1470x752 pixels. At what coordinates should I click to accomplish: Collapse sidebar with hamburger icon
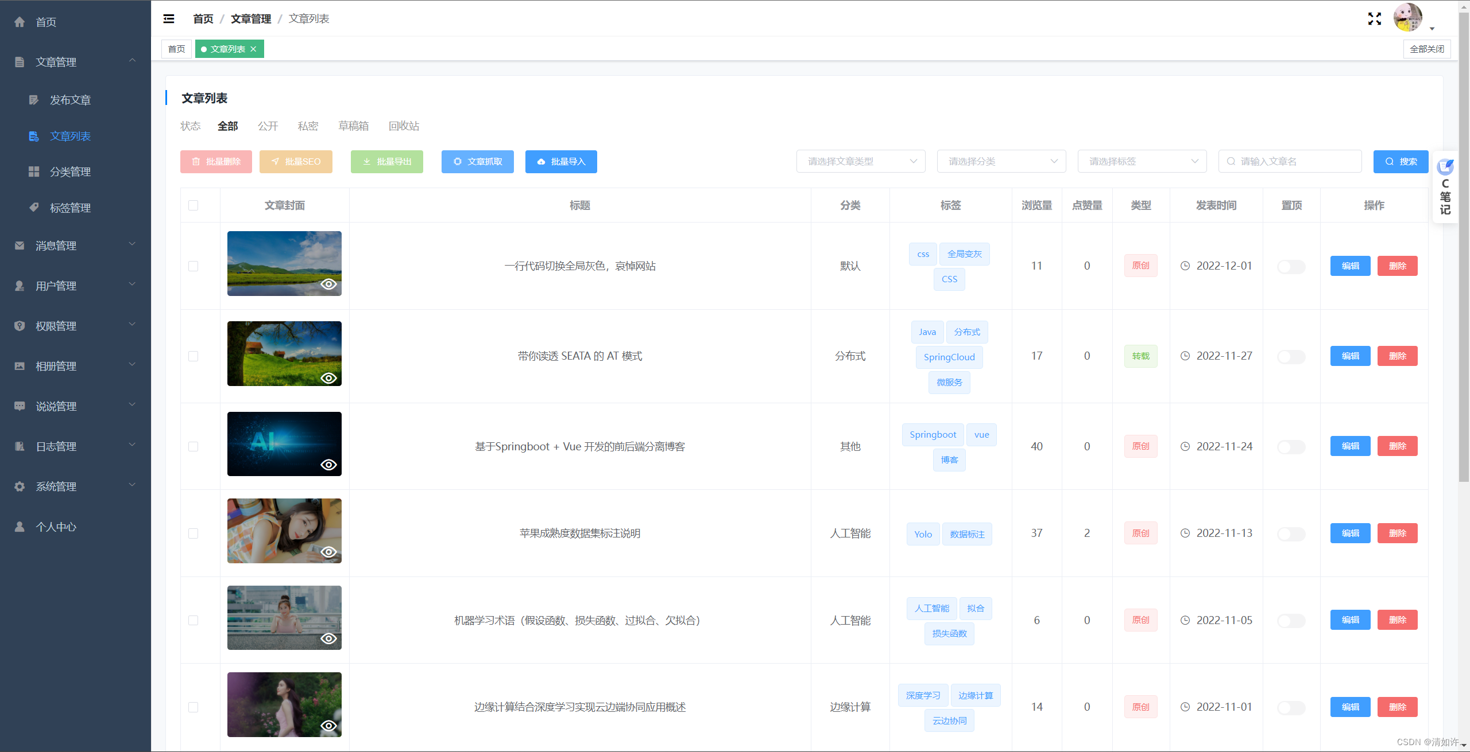point(169,19)
